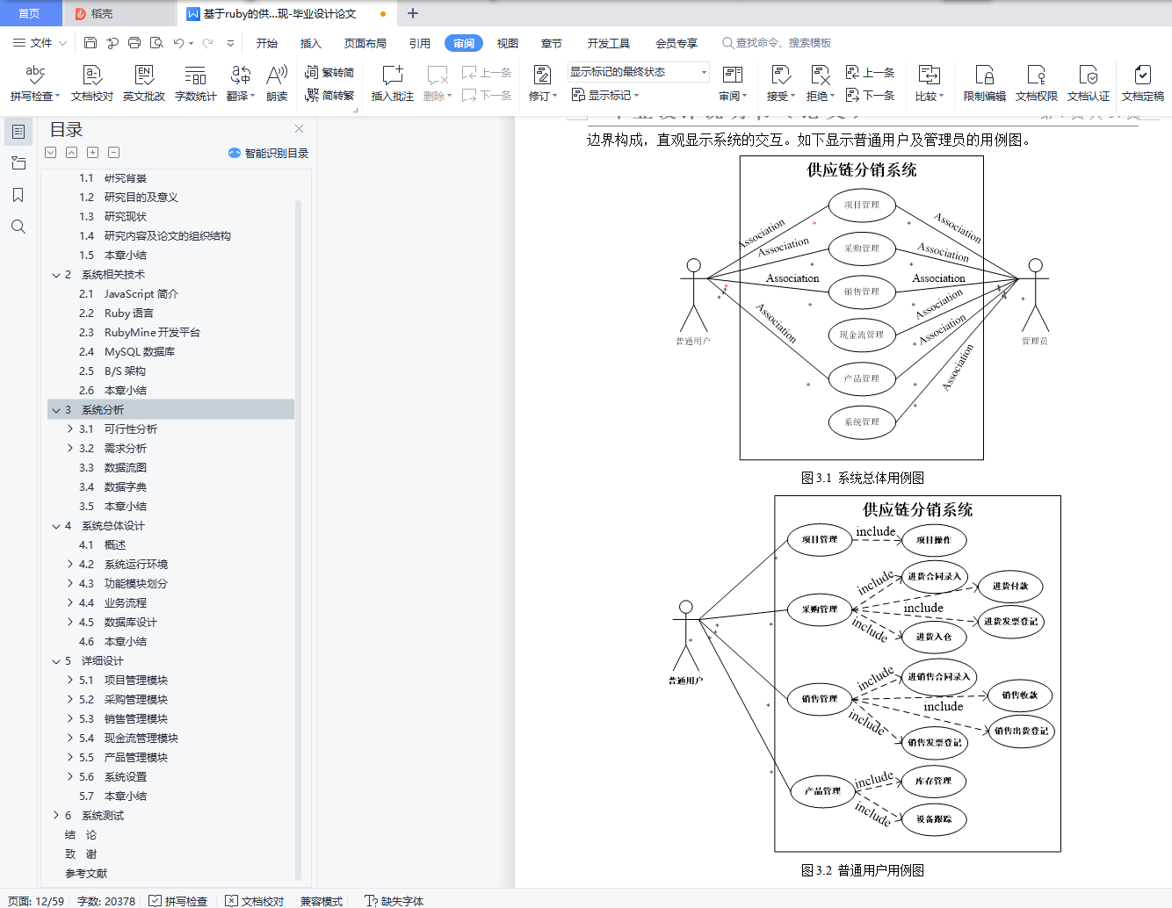This screenshot has height=908, width=1172.
Task: Click 缺失字体 in the status bar
Action: point(394,901)
